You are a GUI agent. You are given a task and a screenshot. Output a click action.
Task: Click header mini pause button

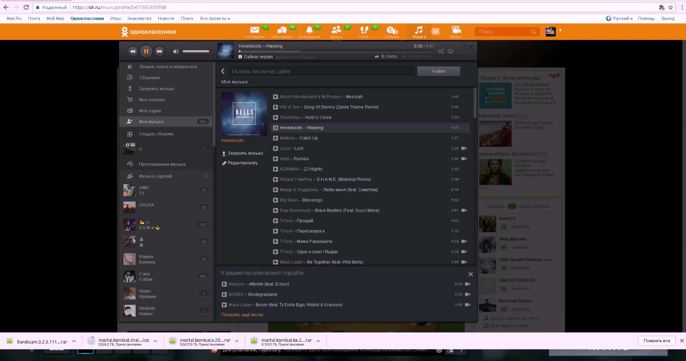point(435,32)
